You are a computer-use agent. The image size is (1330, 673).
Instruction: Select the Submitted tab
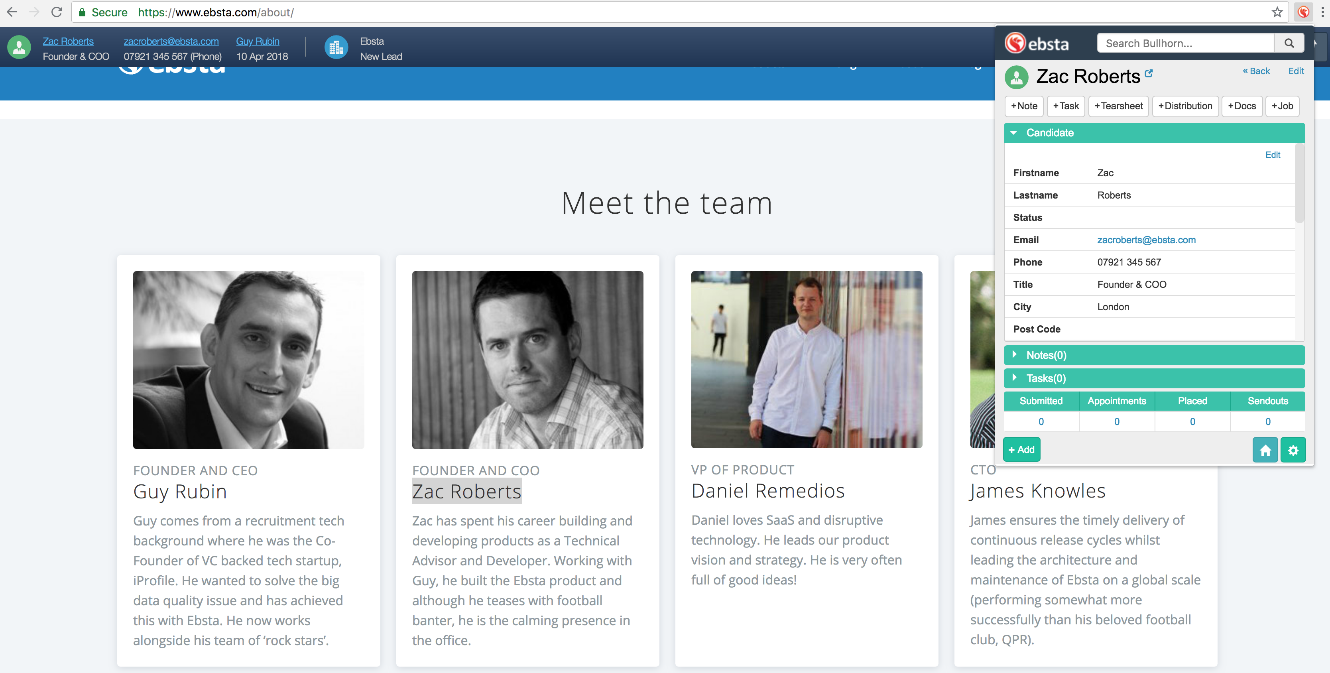[1041, 401]
